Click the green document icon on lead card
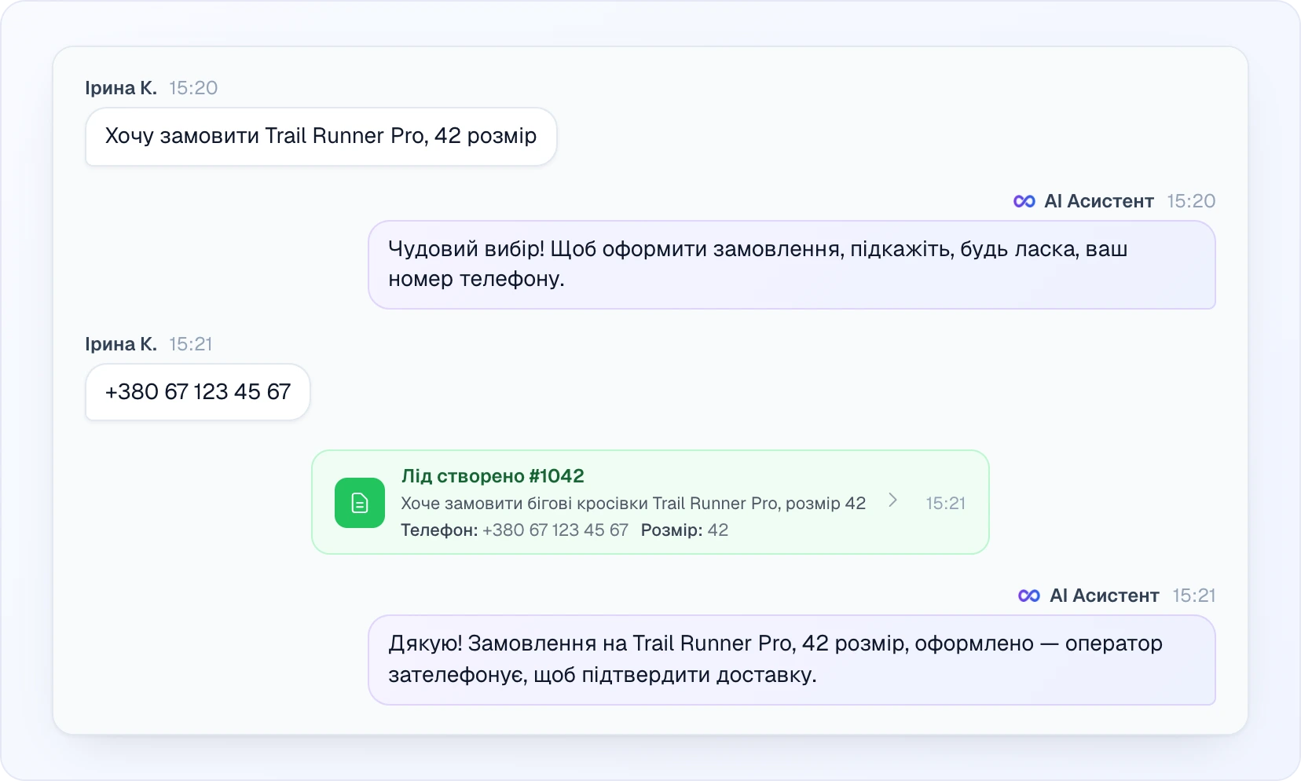Image resolution: width=1301 pixels, height=781 pixels. point(360,503)
